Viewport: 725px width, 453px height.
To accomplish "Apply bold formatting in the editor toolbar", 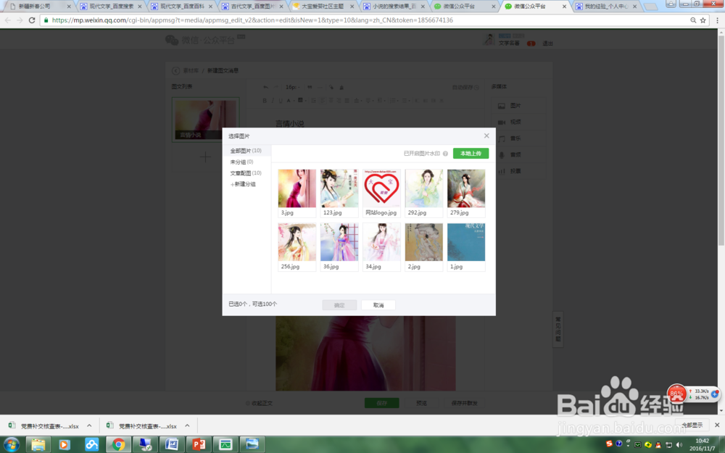I will 265,100.
